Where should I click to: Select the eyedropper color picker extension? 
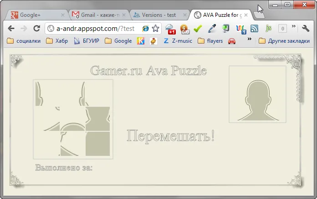(x=212, y=29)
